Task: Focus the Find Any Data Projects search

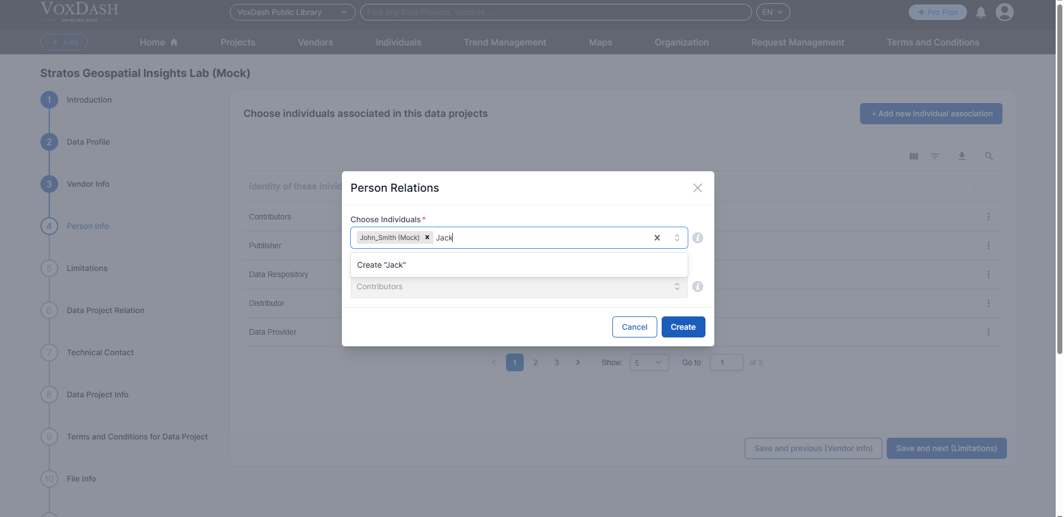Action: tap(555, 12)
